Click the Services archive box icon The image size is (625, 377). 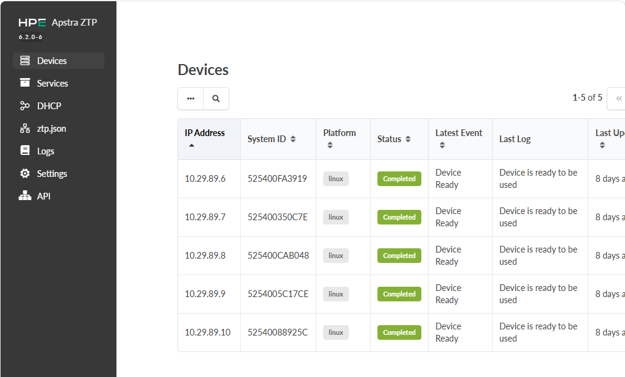pyautogui.click(x=25, y=82)
